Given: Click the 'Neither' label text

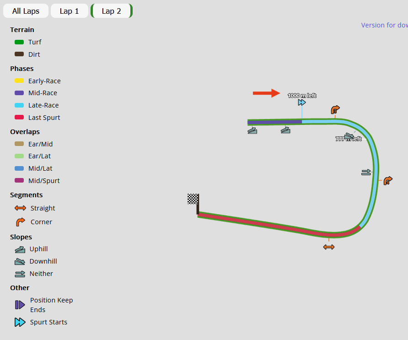Looking at the screenshot, I should click(41, 274).
